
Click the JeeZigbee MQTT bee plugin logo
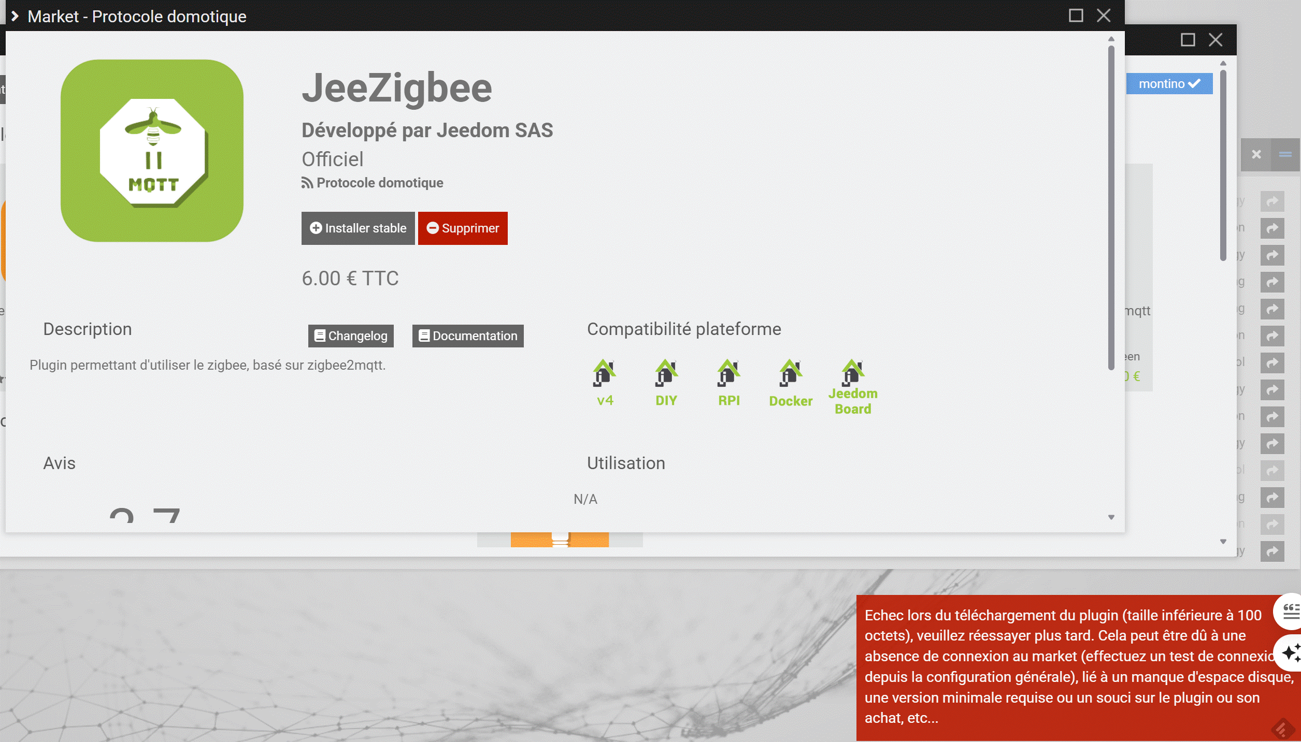click(x=152, y=150)
